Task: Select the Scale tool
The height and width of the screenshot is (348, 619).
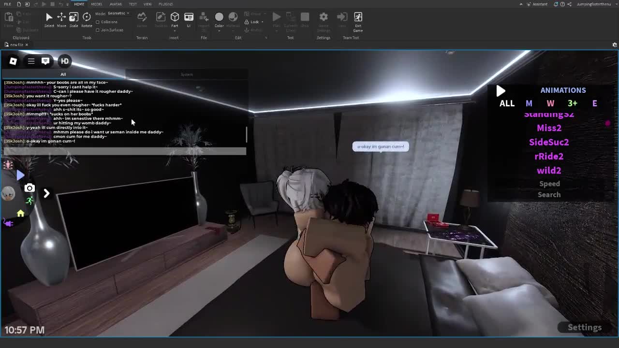Action: tap(74, 19)
